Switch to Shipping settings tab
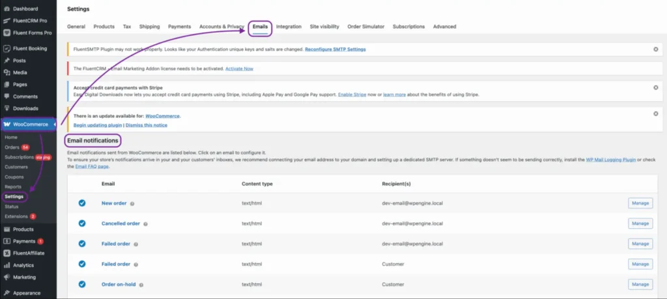The width and height of the screenshot is (667, 299). [x=149, y=26]
